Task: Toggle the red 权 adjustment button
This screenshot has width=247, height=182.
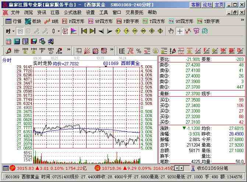Action: pos(65,31)
